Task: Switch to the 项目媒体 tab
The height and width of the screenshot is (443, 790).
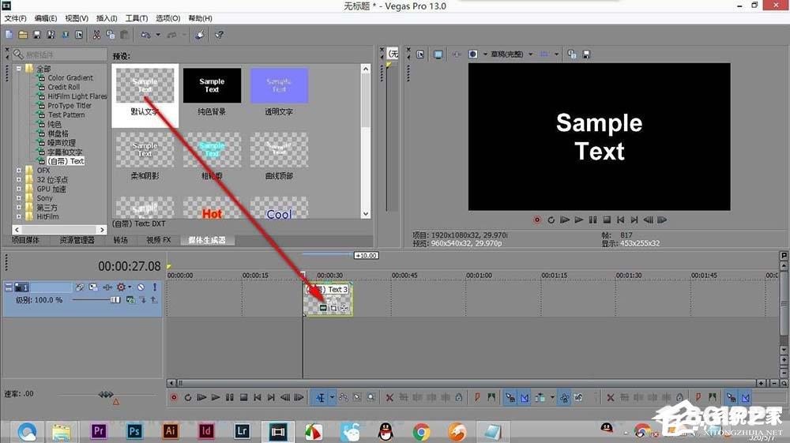Action: pyautogui.click(x=25, y=241)
